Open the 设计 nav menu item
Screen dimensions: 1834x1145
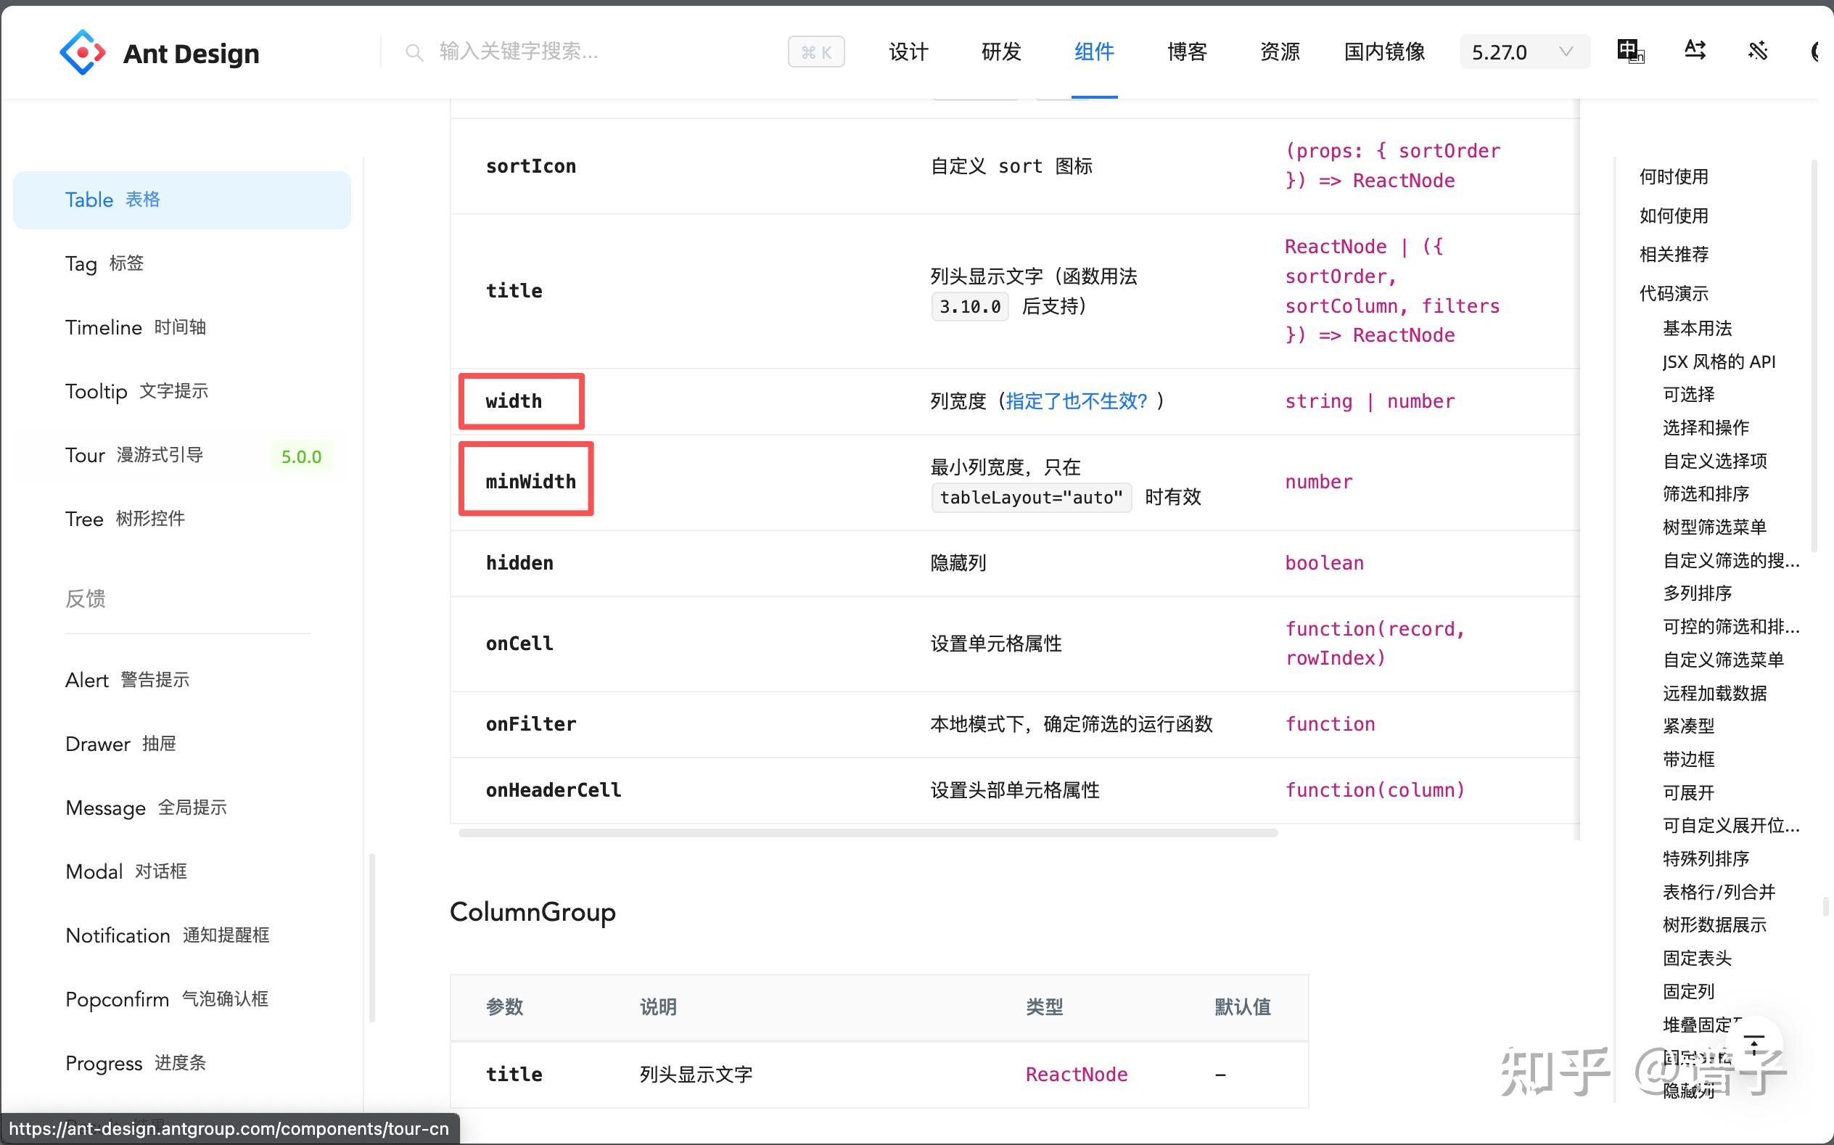pyautogui.click(x=908, y=52)
